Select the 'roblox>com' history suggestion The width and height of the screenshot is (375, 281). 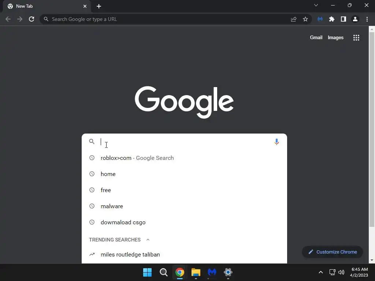tap(184, 158)
